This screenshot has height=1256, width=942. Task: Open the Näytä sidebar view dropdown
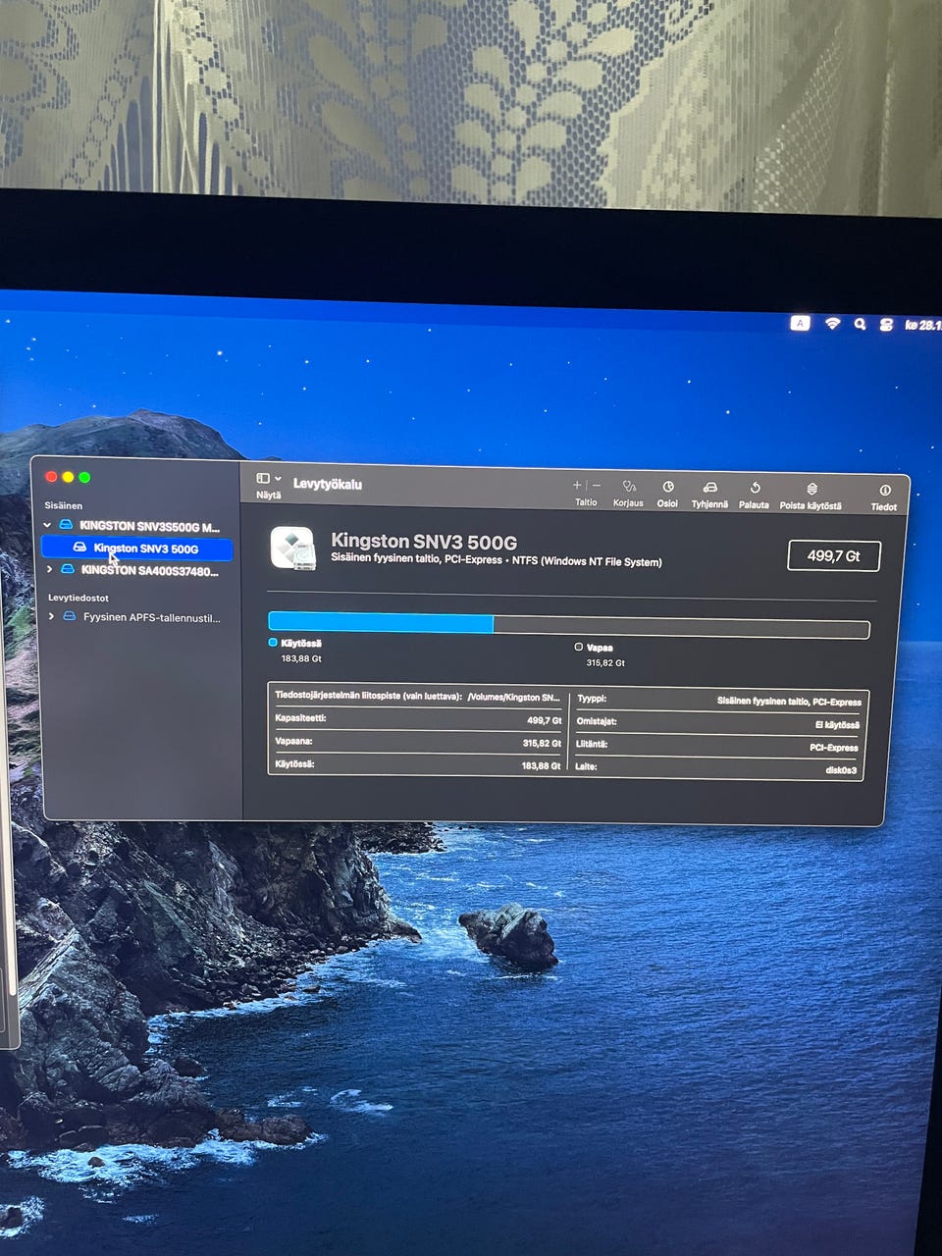coord(269,479)
